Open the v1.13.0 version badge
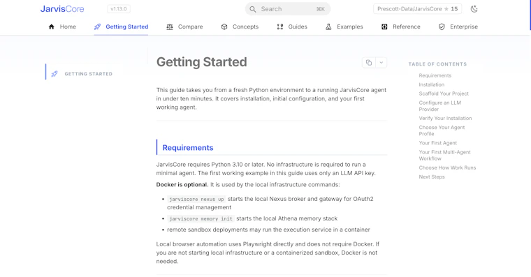Image resolution: width=531 pixels, height=277 pixels. point(119,9)
